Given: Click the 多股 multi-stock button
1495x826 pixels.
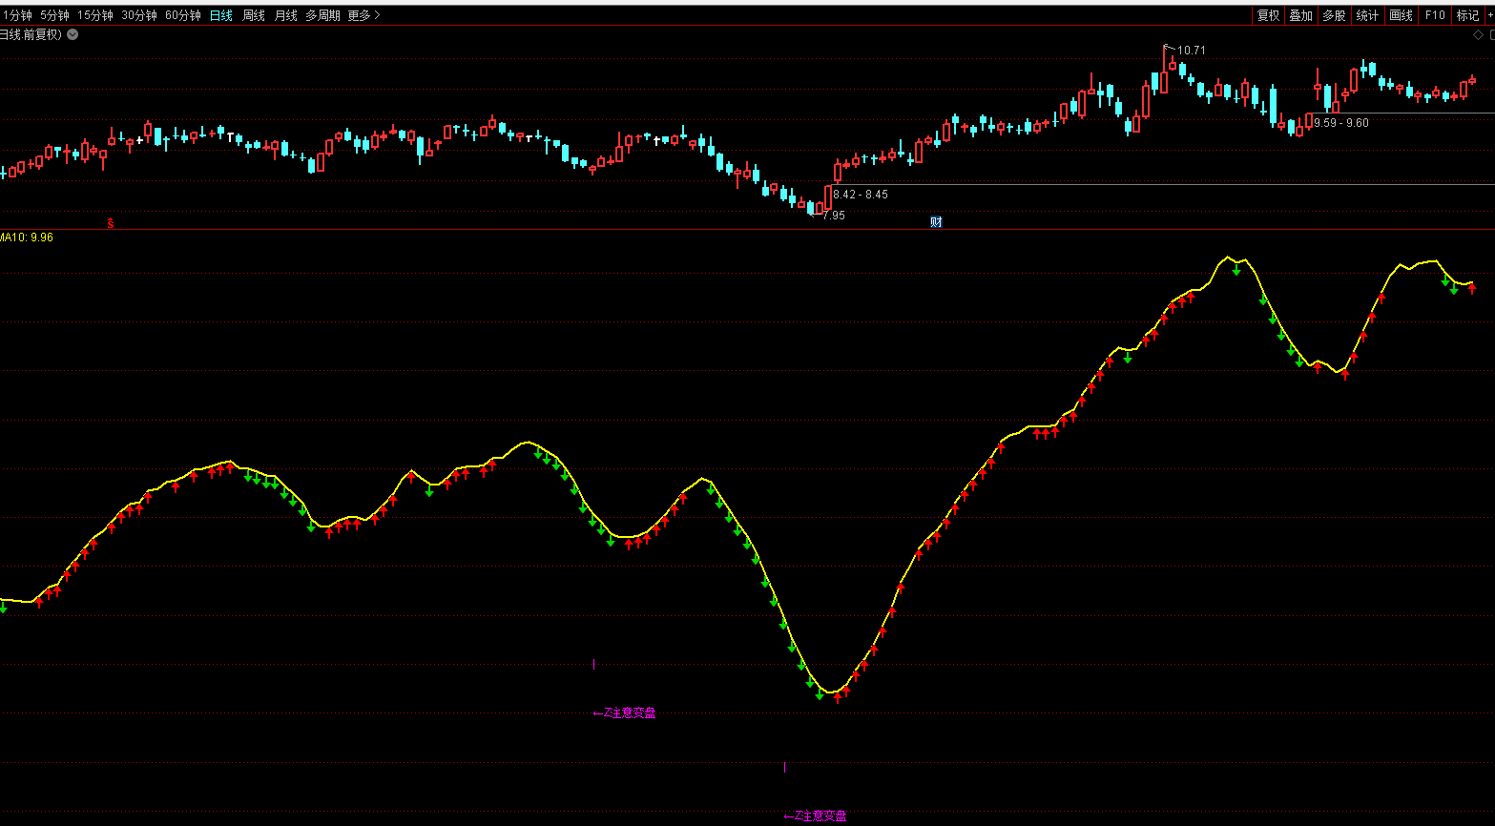Looking at the screenshot, I should coord(1334,15).
